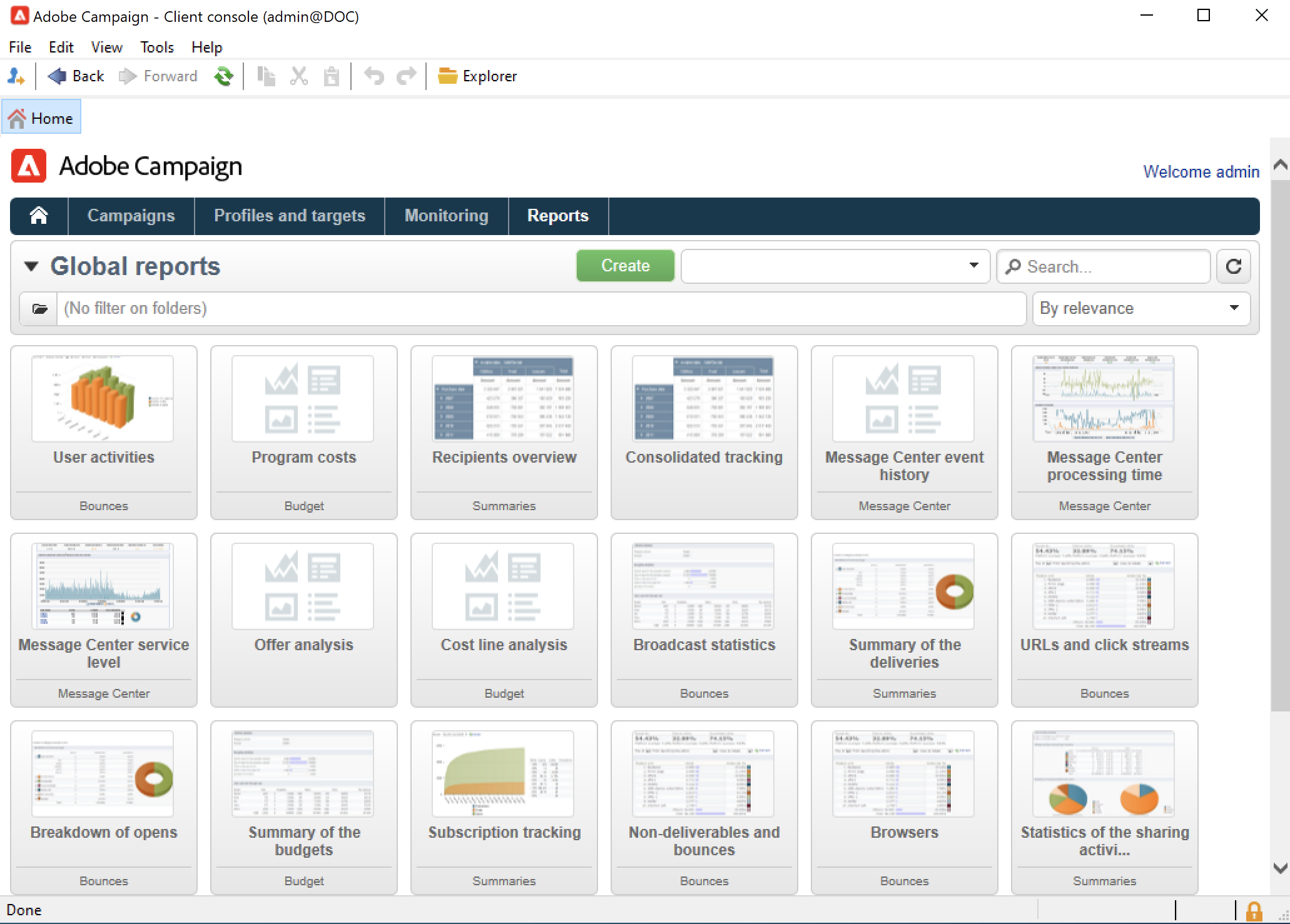The width and height of the screenshot is (1290, 924).
Task: Click the Welcome admin link
Action: [1201, 172]
